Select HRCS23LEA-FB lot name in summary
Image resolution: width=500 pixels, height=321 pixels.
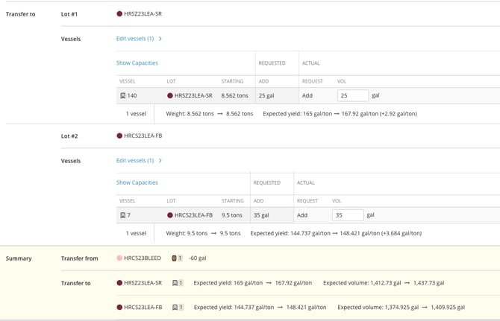143,307
